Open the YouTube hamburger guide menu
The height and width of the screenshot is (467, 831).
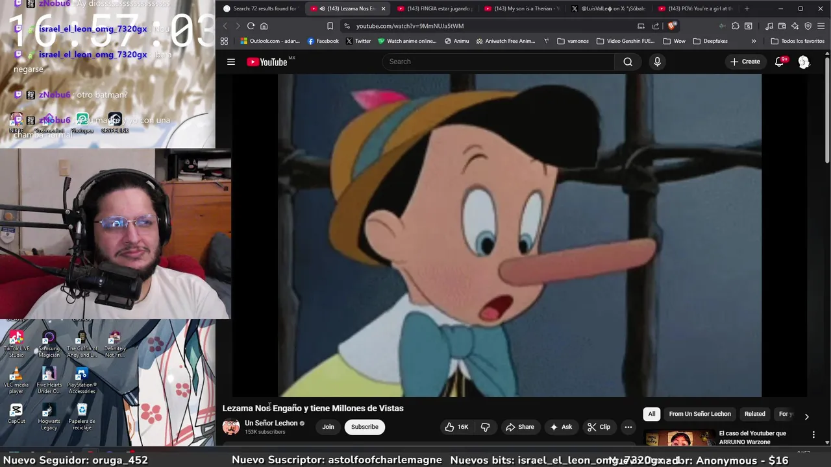[x=230, y=62]
